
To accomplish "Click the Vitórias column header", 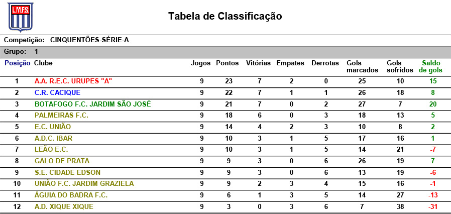I will (x=258, y=63).
